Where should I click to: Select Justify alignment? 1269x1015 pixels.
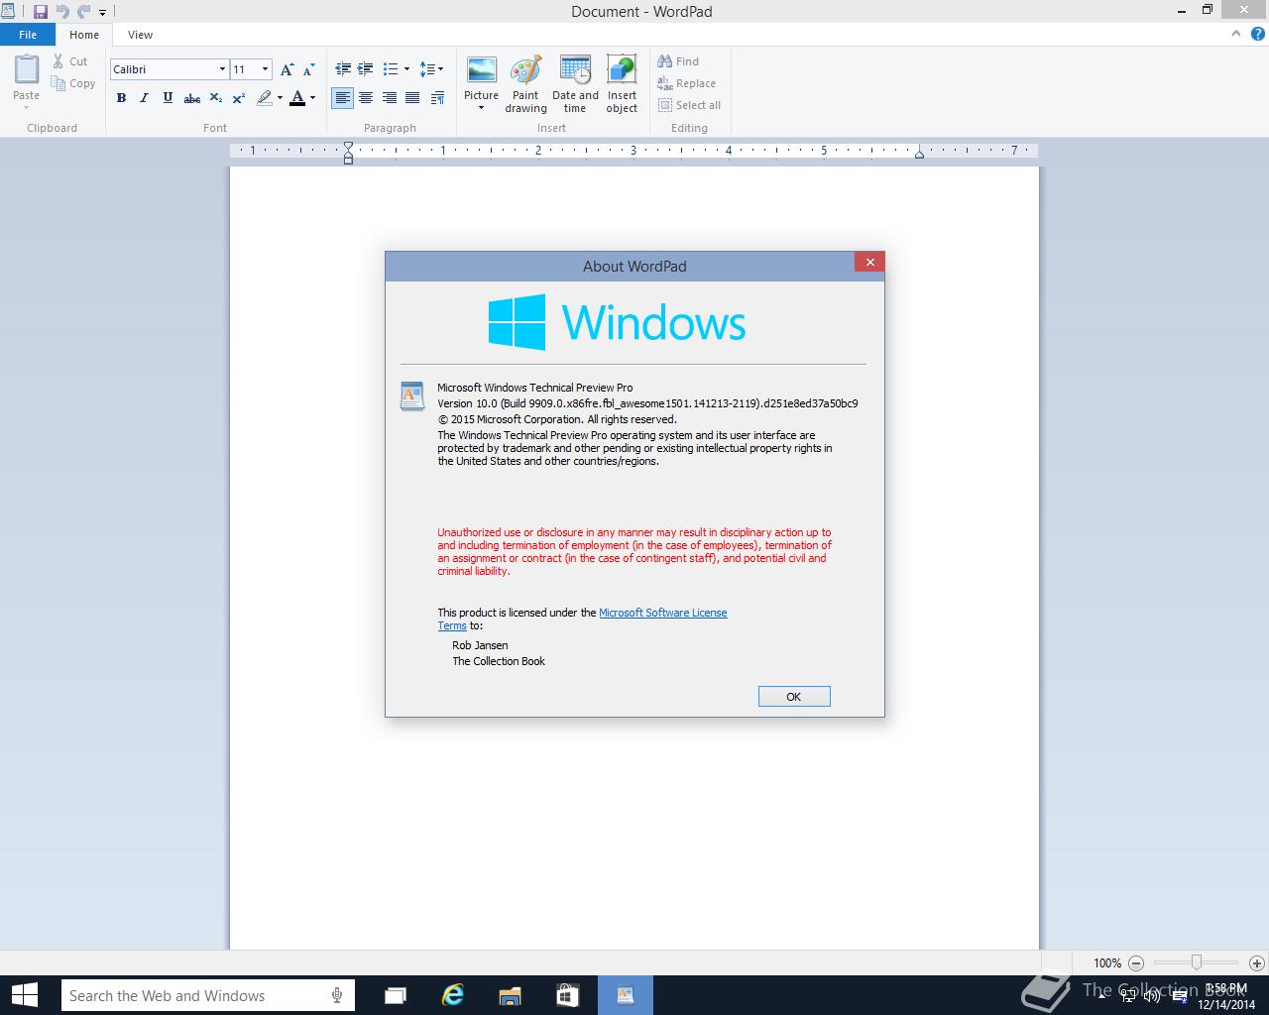[x=411, y=98]
